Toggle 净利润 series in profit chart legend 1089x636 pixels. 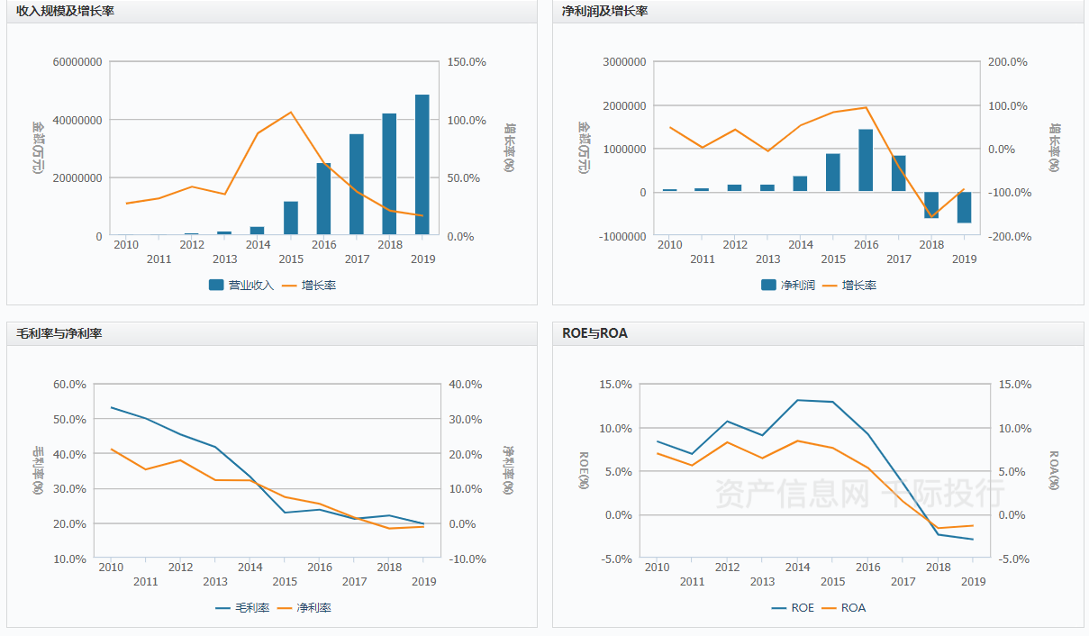pos(788,285)
